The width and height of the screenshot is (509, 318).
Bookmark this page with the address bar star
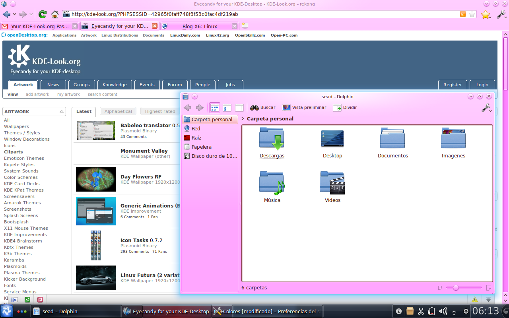(x=472, y=14)
